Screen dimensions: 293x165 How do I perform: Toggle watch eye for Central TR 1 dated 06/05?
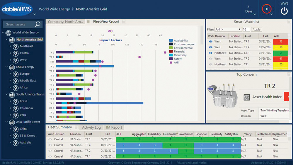(50, 140)
